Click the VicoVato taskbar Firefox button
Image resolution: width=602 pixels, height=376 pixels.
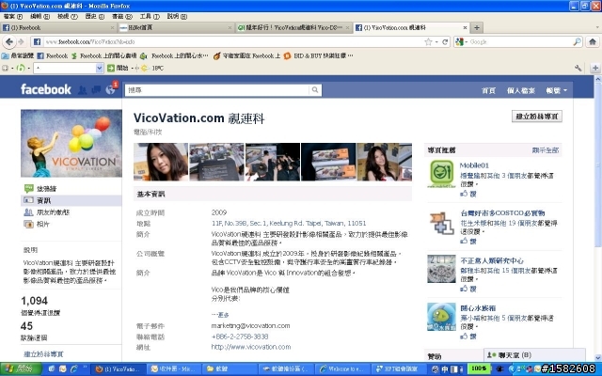[x=119, y=369]
